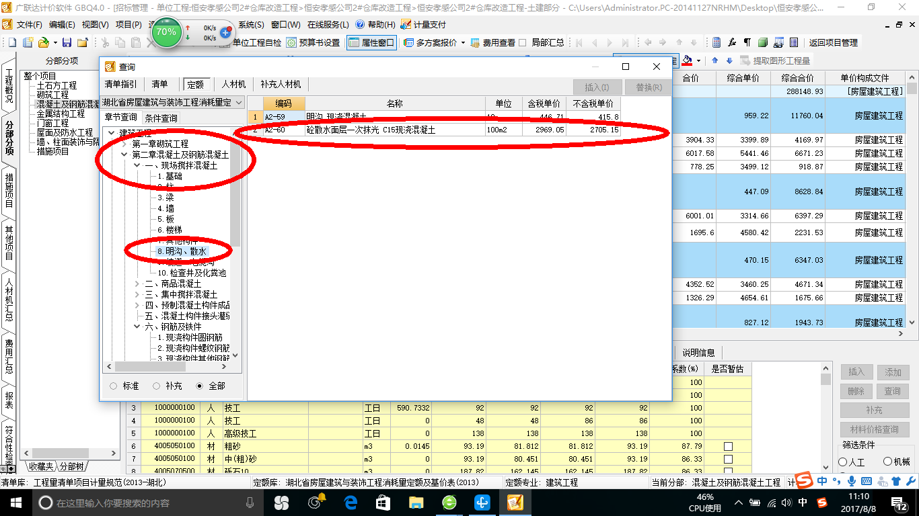Click the paint bucket fill color icon

pyautogui.click(x=687, y=60)
